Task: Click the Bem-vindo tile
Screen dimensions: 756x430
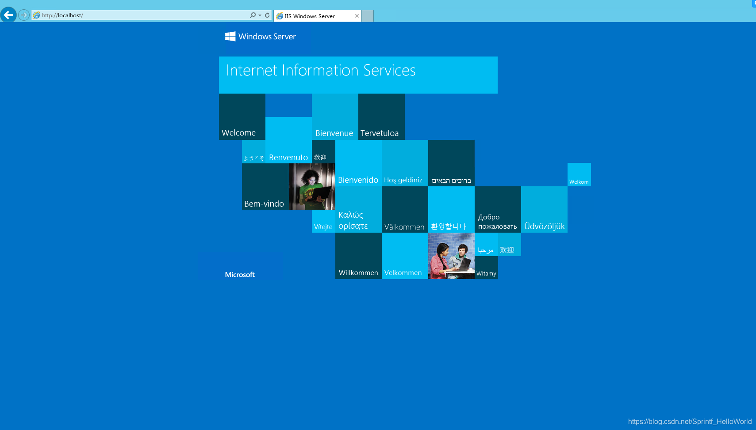Action: click(265, 186)
